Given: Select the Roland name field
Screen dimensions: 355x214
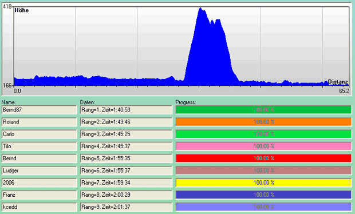Looking at the screenshot, I should click(x=40, y=122).
